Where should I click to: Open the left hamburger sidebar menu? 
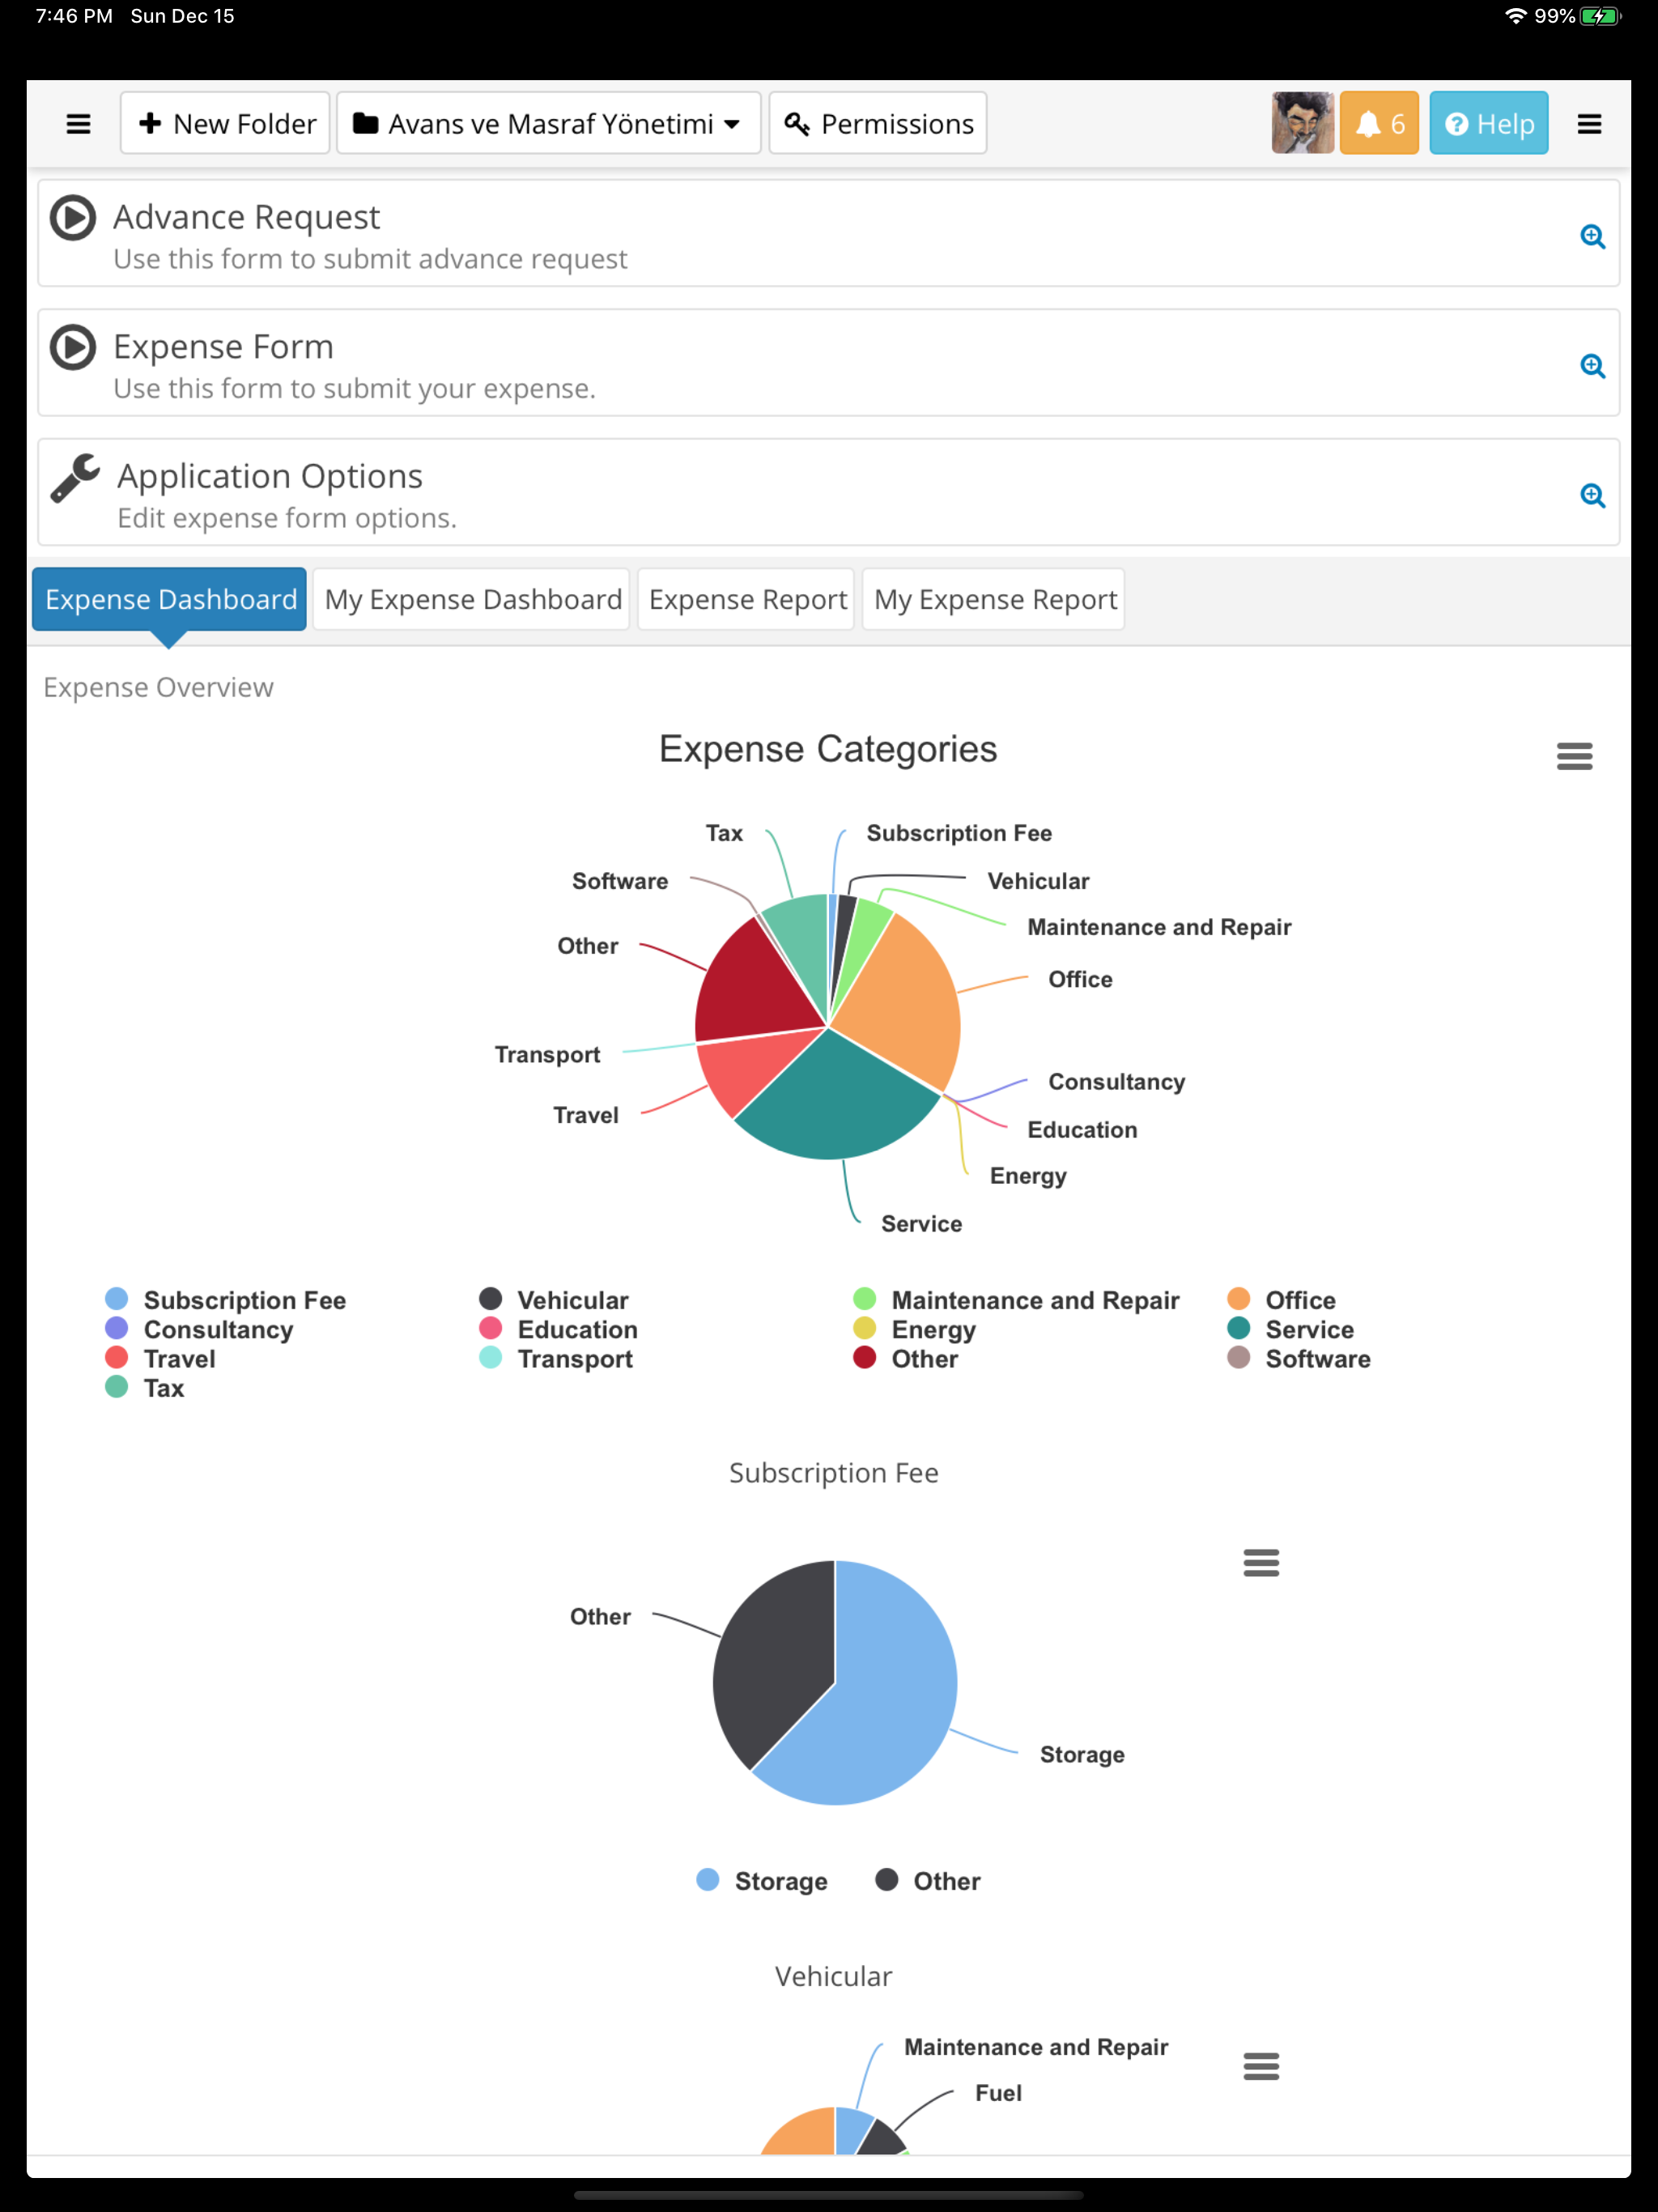78,124
